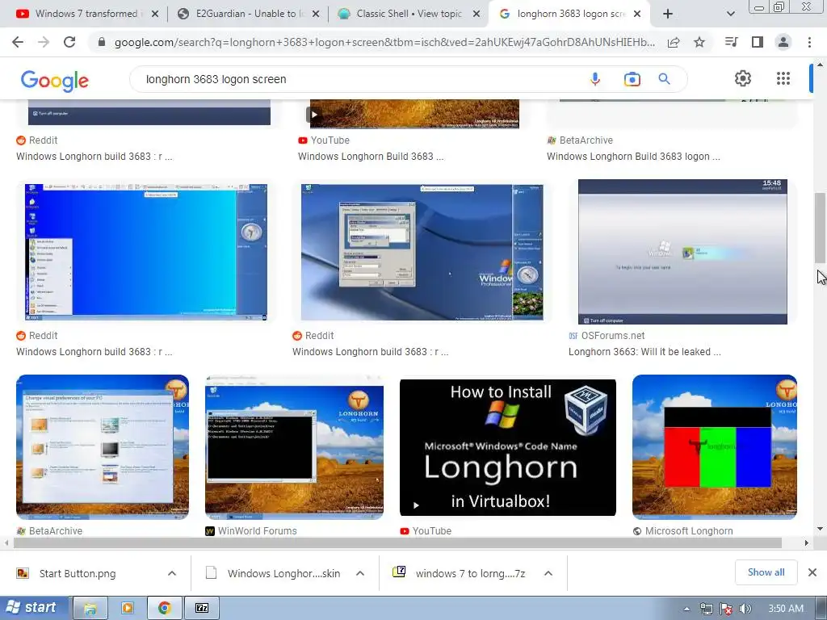Bookmark this page with the star
Viewport: 827px width, 620px height.
coord(699,42)
